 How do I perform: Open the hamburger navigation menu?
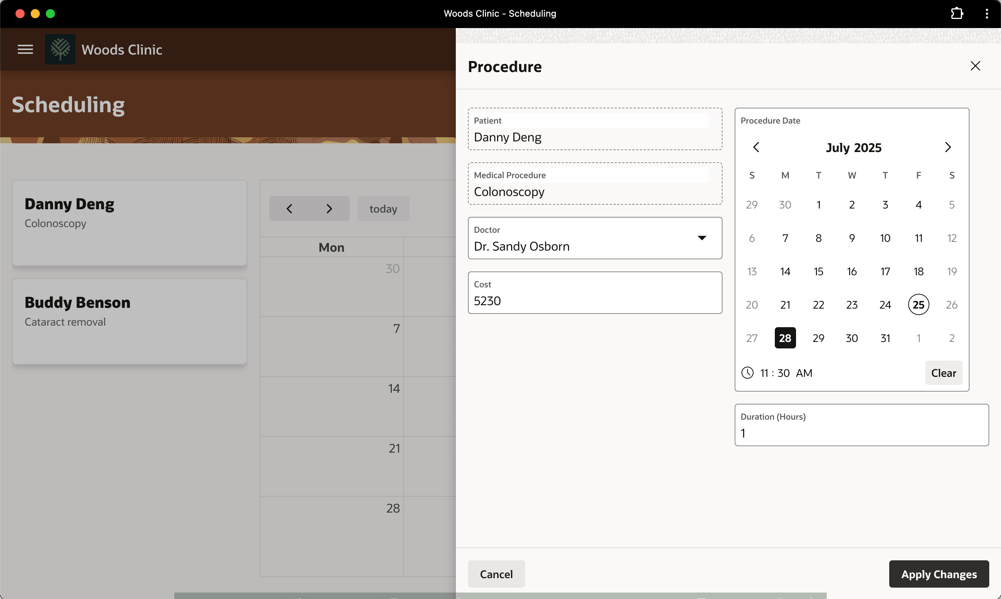click(x=25, y=49)
